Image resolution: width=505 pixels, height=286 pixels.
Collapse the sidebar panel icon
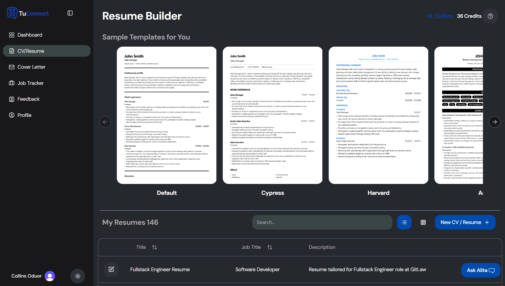(x=70, y=13)
